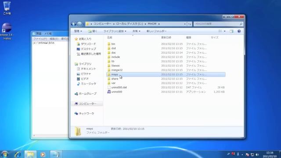Open views options dropdown arrow

click(224, 31)
